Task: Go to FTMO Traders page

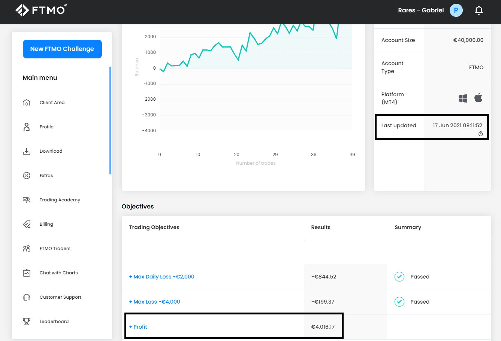Action: pos(55,249)
